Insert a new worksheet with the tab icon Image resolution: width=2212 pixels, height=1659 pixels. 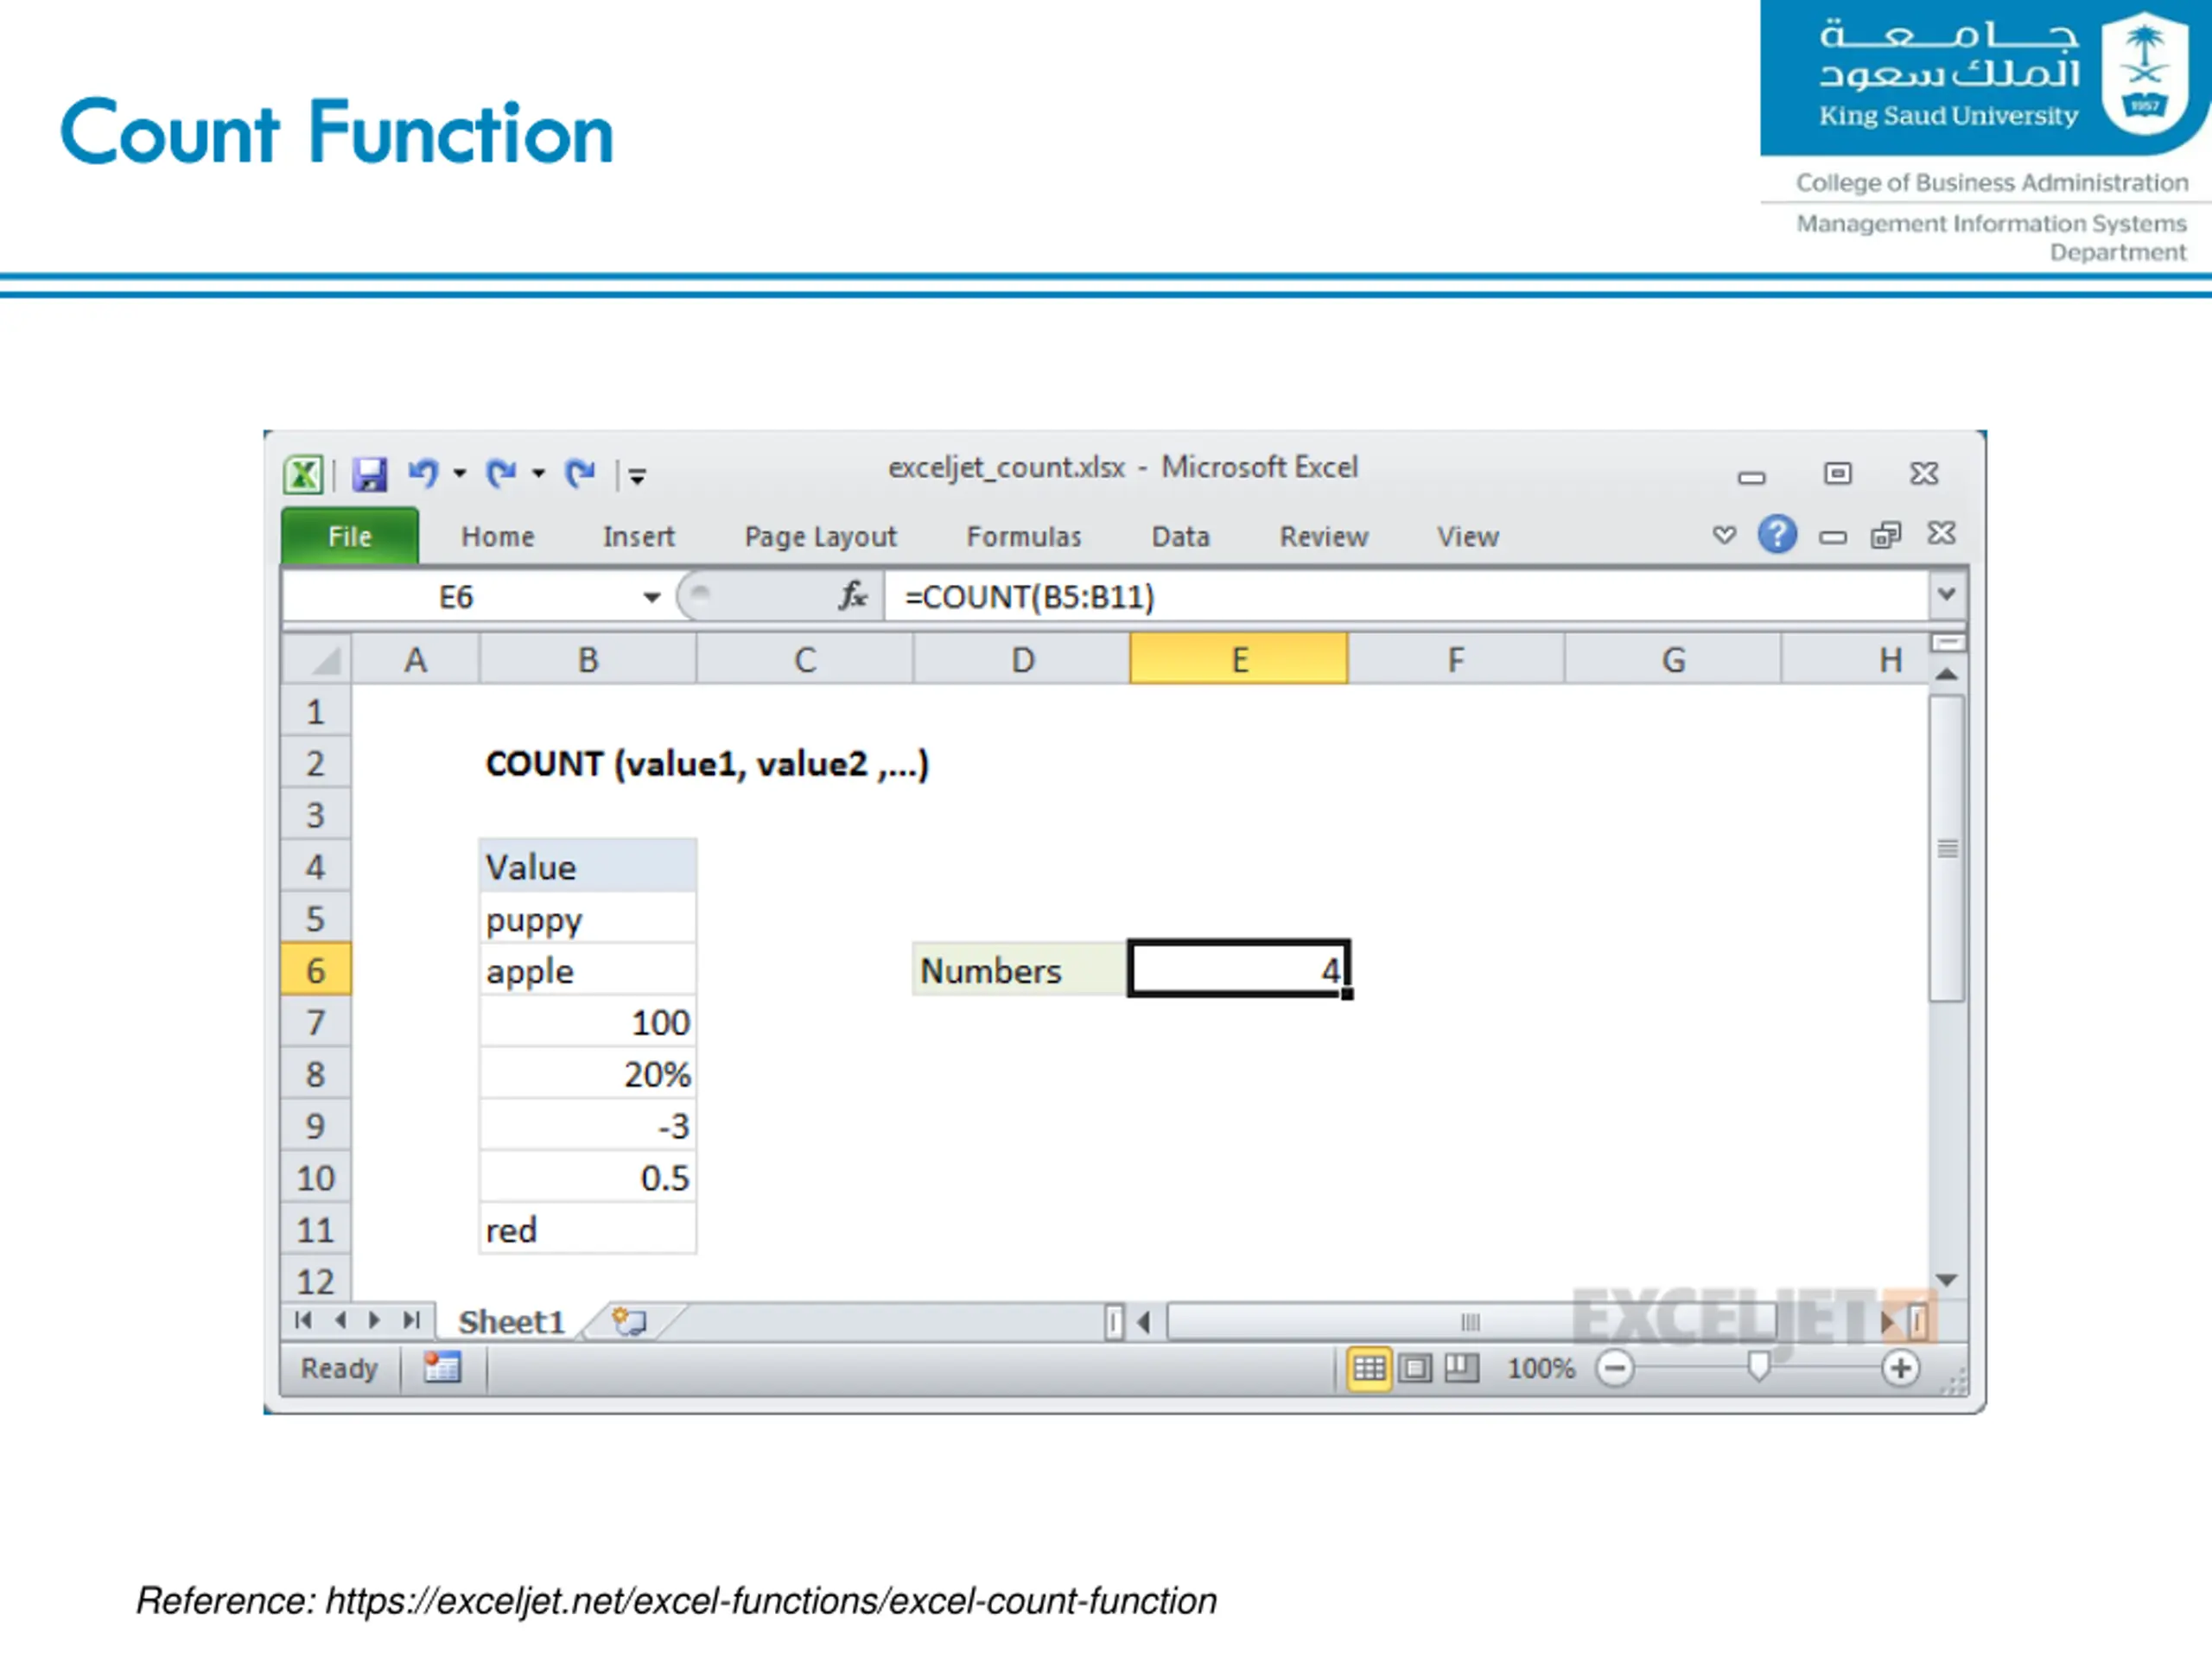(630, 1322)
